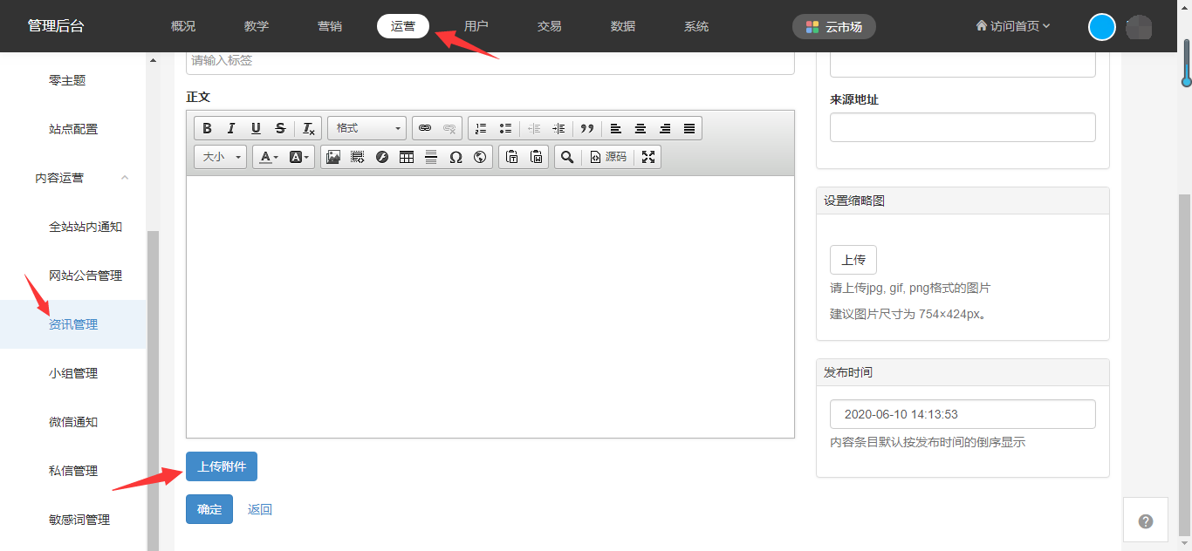Screen dimensions: 1192x551
Task: Click the numbered list icon
Action: [481, 128]
